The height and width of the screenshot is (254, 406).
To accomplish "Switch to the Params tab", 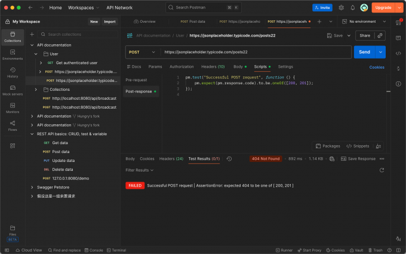I will [x=155, y=66].
